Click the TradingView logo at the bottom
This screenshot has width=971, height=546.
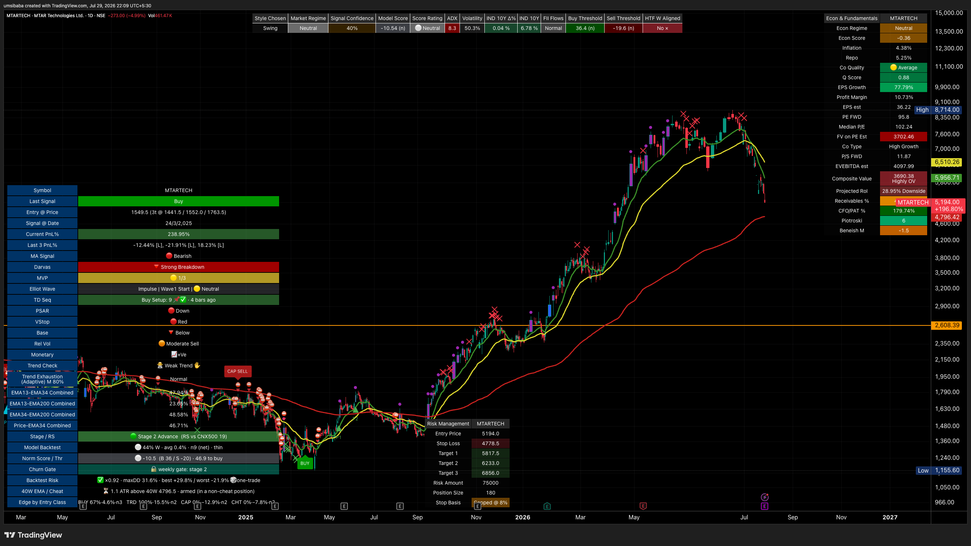33,535
